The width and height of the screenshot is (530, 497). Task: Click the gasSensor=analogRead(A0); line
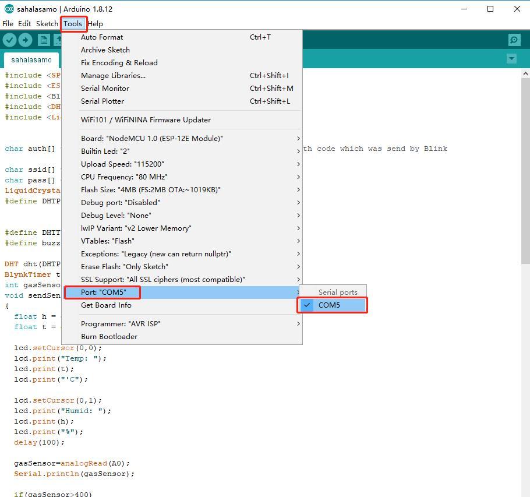click(x=72, y=464)
